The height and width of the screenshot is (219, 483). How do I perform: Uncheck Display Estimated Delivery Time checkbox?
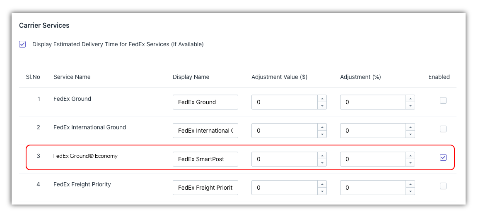coord(22,44)
